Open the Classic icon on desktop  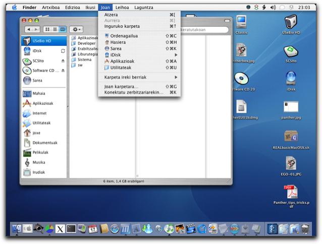[241, 25]
